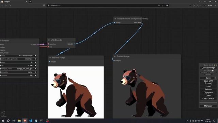
Task: Click Remove Background image input socket
Action: (114, 23)
